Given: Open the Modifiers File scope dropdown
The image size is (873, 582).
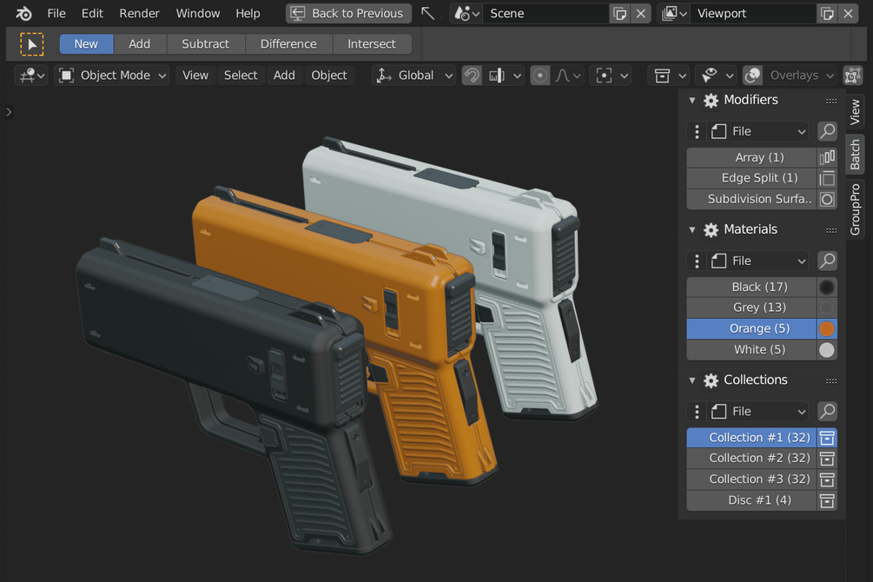Looking at the screenshot, I should (x=757, y=131).
